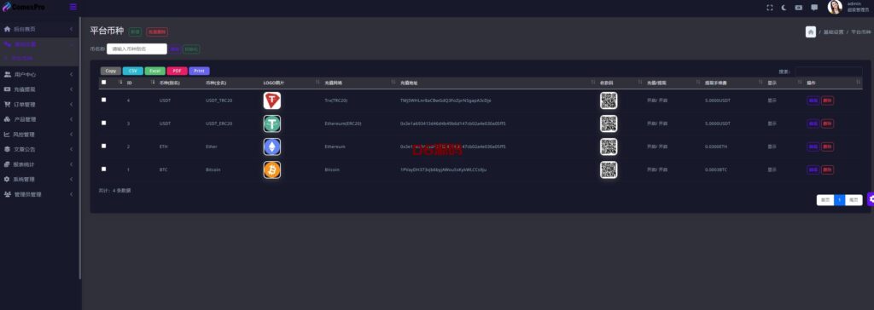Open the 风控管理 sidebar item
The width and height of the screenshot is (874, 310).
(x=38, y=134)
